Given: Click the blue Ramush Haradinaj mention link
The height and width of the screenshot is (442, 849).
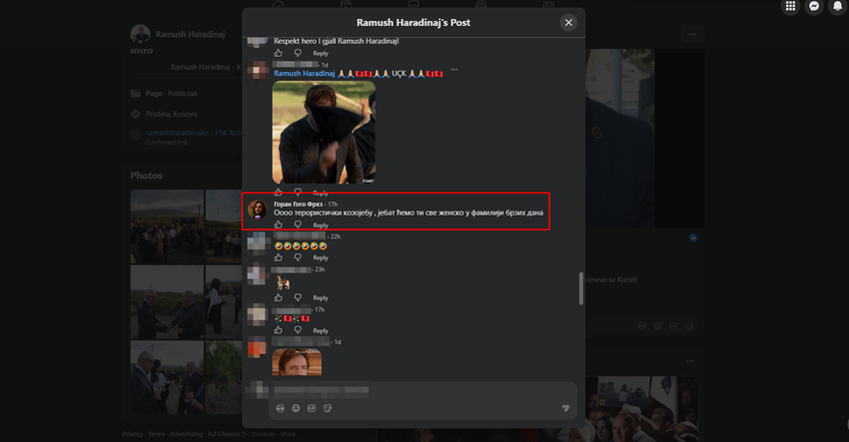Looking at the screenshot, I should pyautogui.click(x=305, y=74).
